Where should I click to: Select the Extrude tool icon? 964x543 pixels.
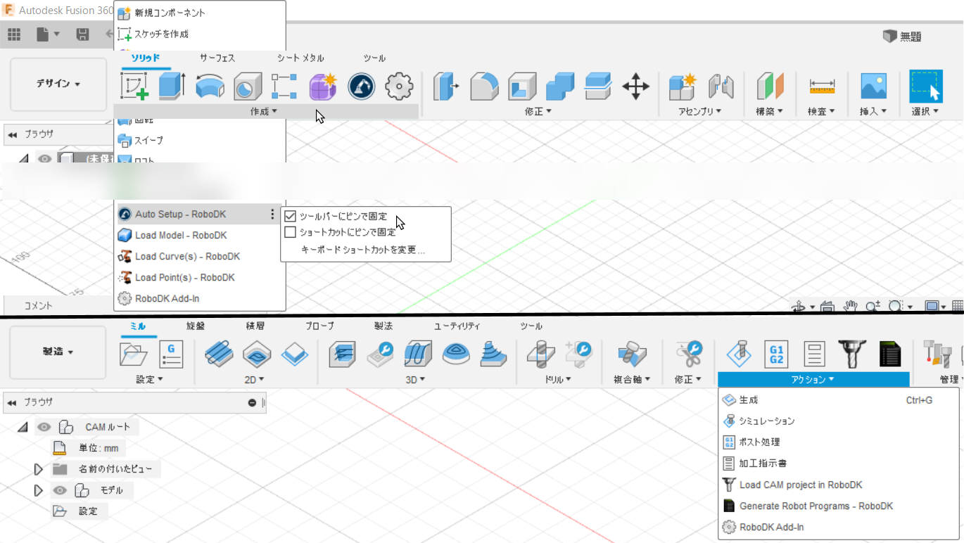click(x=172, y=87)
